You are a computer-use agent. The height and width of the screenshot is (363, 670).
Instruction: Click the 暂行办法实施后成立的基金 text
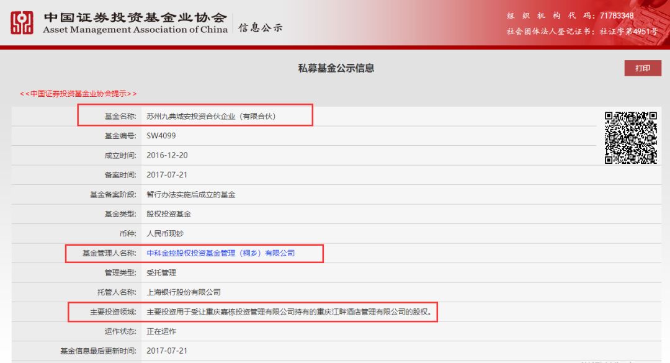190,195
